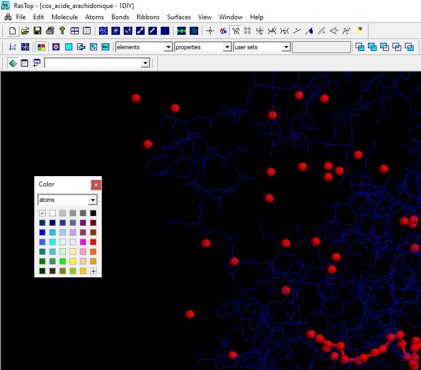Screen dimensions: 421x370
Task: Expand the properties dropdown
Action: tap(227, 47)
